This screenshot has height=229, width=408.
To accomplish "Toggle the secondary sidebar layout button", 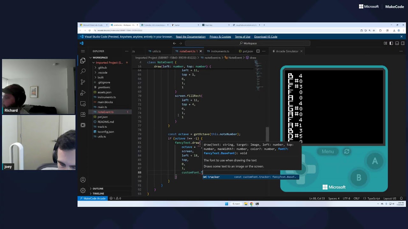I will [403, 43].
